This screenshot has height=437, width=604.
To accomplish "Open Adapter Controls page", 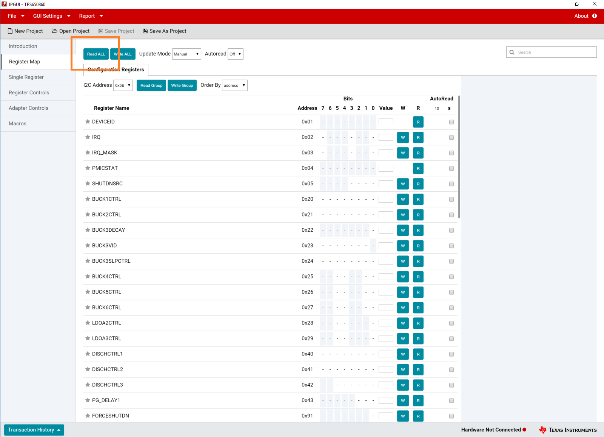I will [38, 108].
